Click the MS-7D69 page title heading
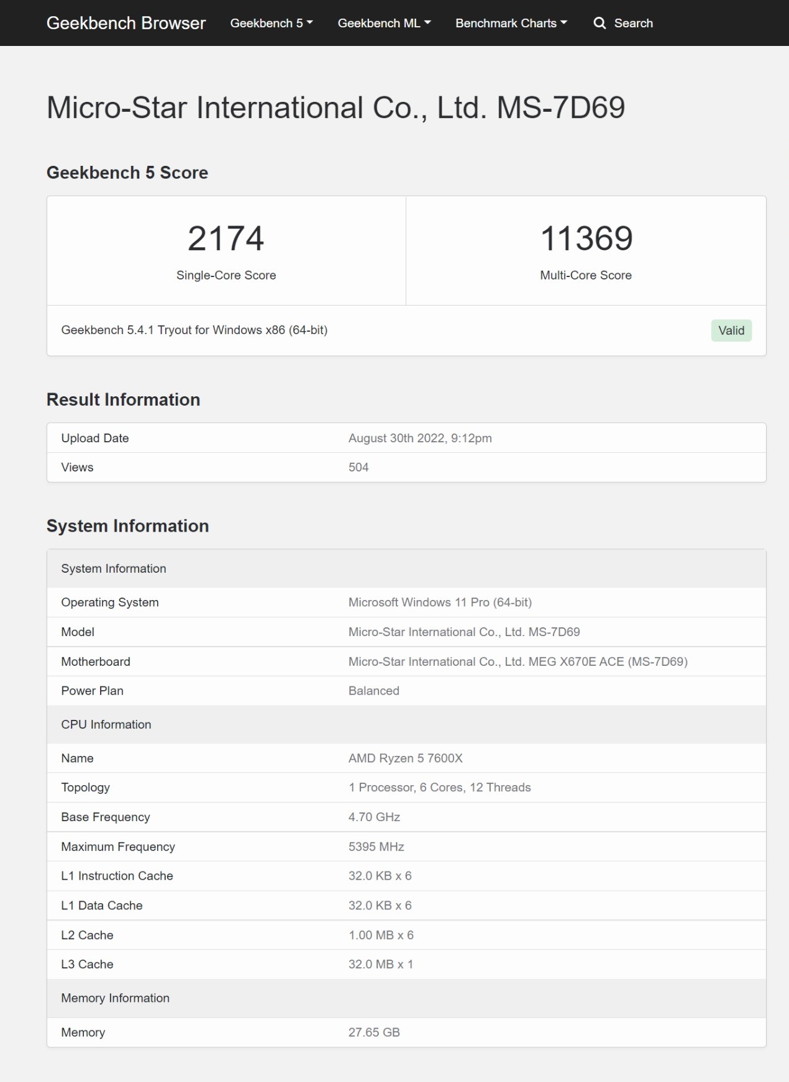Screen dimensions: 789x1082 (336, 107)
